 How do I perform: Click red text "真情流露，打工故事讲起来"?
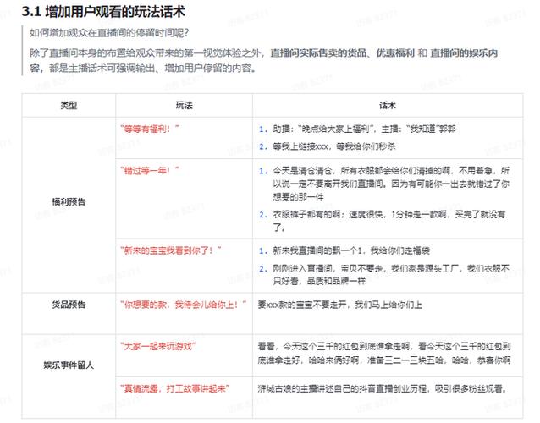(175, 388)
